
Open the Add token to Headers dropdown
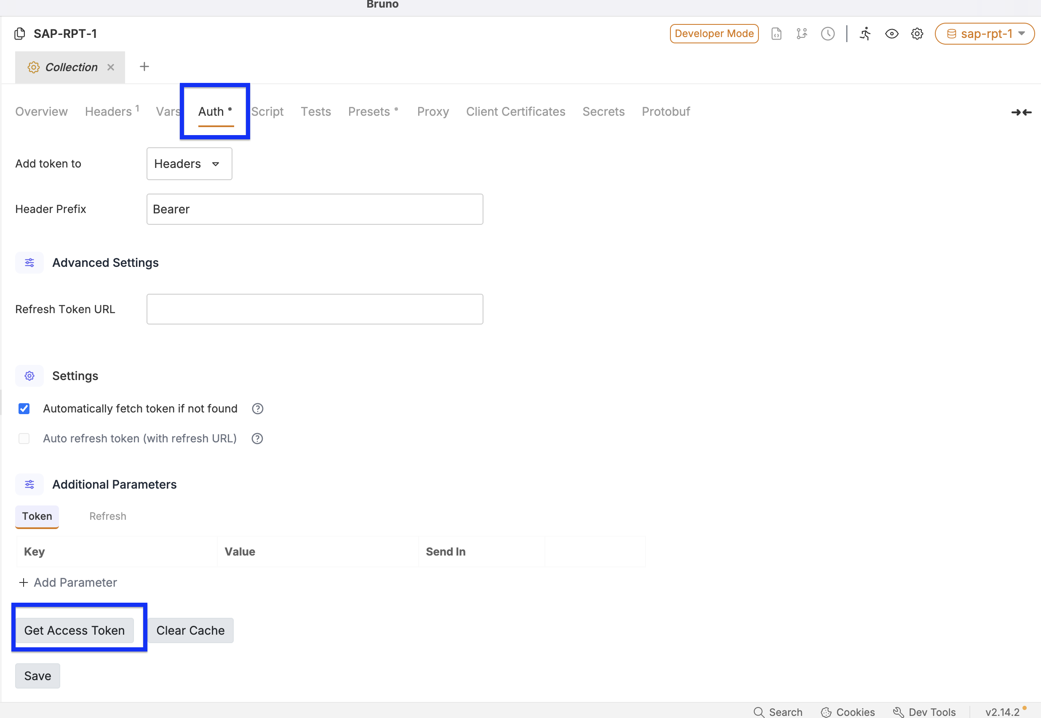189,164
